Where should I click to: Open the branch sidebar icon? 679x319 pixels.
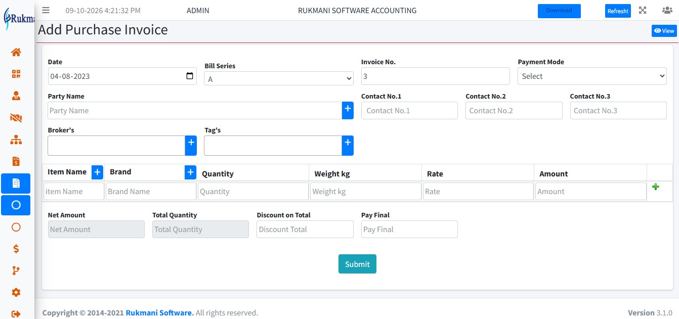16,270
